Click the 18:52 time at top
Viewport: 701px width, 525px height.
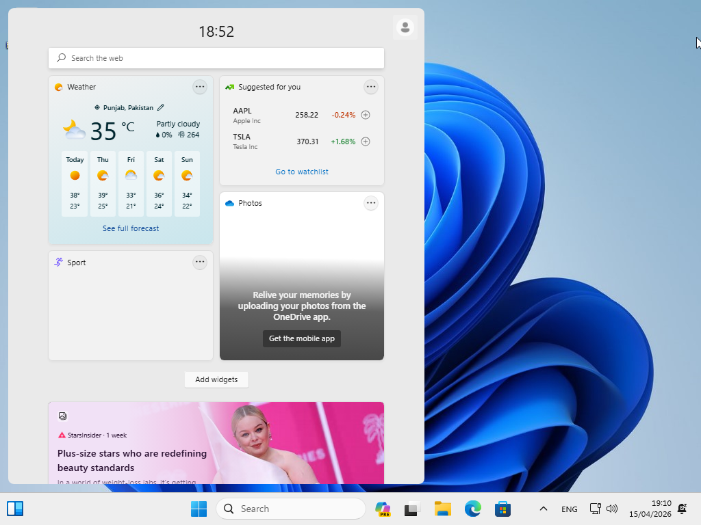tap(216, 31)
